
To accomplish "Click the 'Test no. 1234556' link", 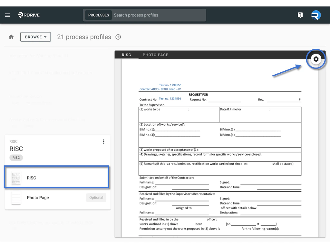I will [170, 85].
